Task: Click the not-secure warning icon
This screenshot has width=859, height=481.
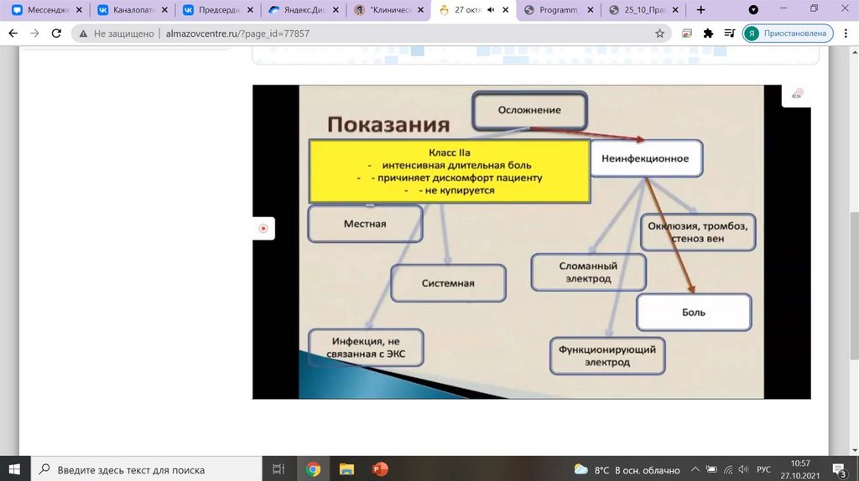Action: (x=83, y=34)
